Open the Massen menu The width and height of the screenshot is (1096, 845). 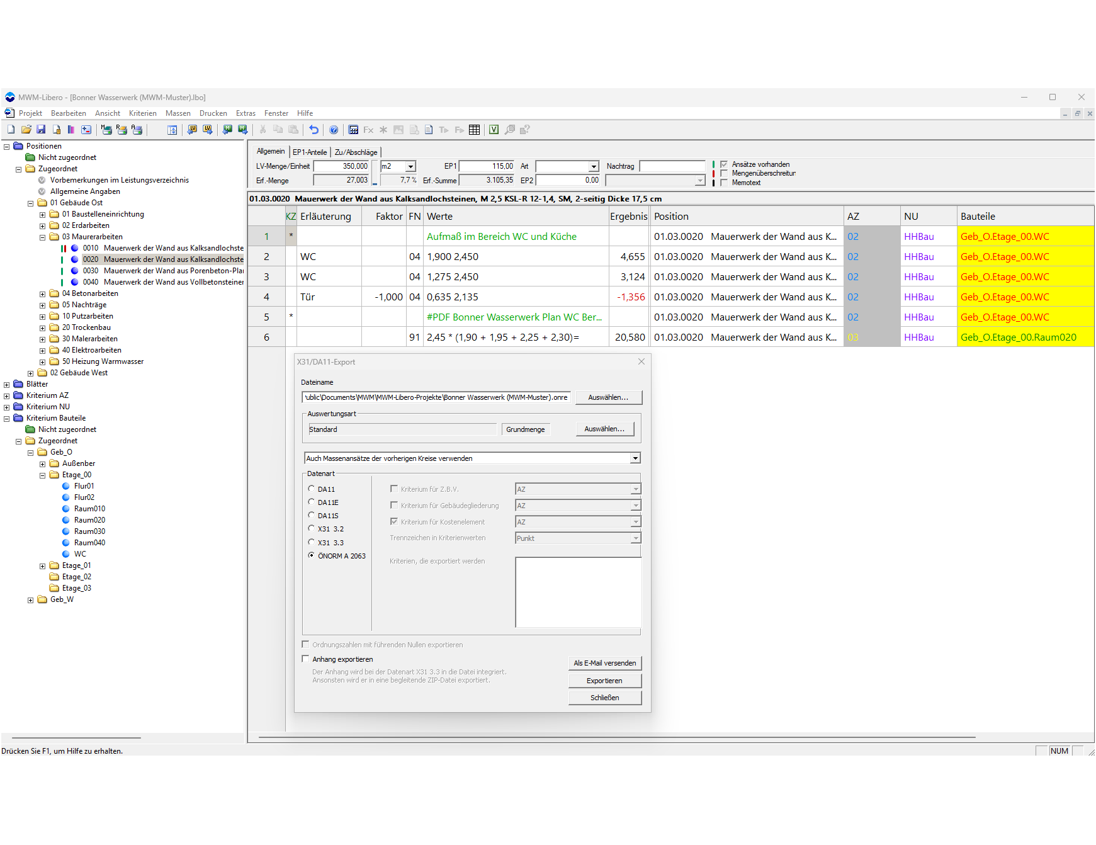tap(178, 113)
